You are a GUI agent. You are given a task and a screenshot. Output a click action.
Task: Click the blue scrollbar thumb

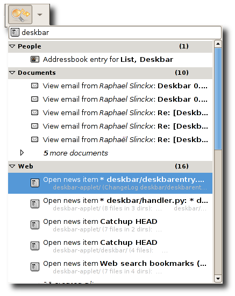point(218,99)
